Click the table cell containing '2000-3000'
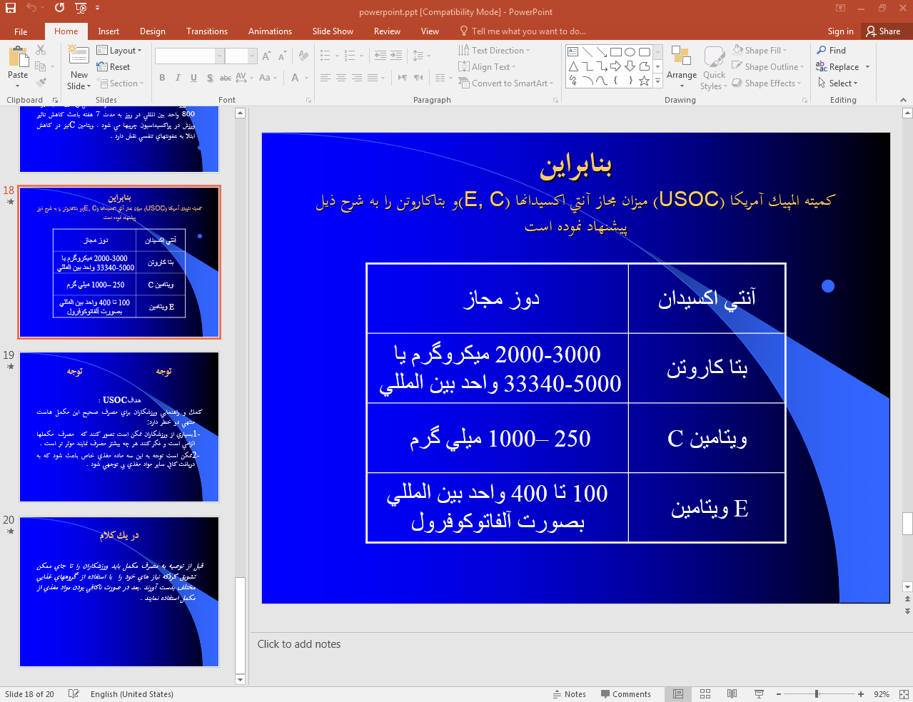This screenshot has height=702, width=913. tap(498, 368)
